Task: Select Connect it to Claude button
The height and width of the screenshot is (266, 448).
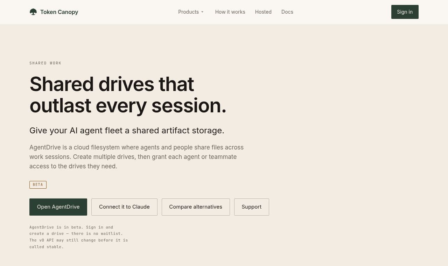Action: [x=124, y=207]
